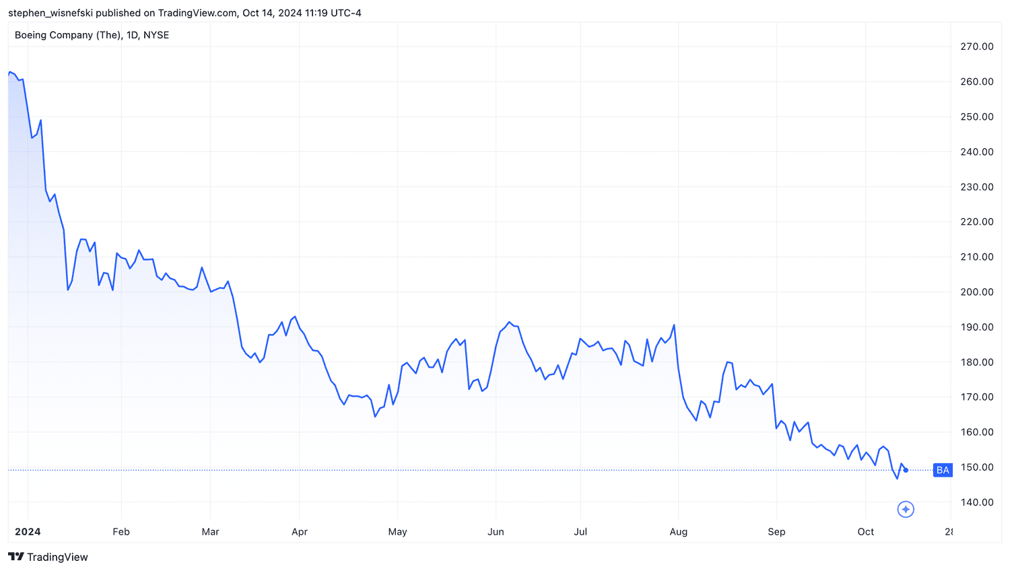
Task: Click the Jul label on time axis
Action: [x=580, y=531]
